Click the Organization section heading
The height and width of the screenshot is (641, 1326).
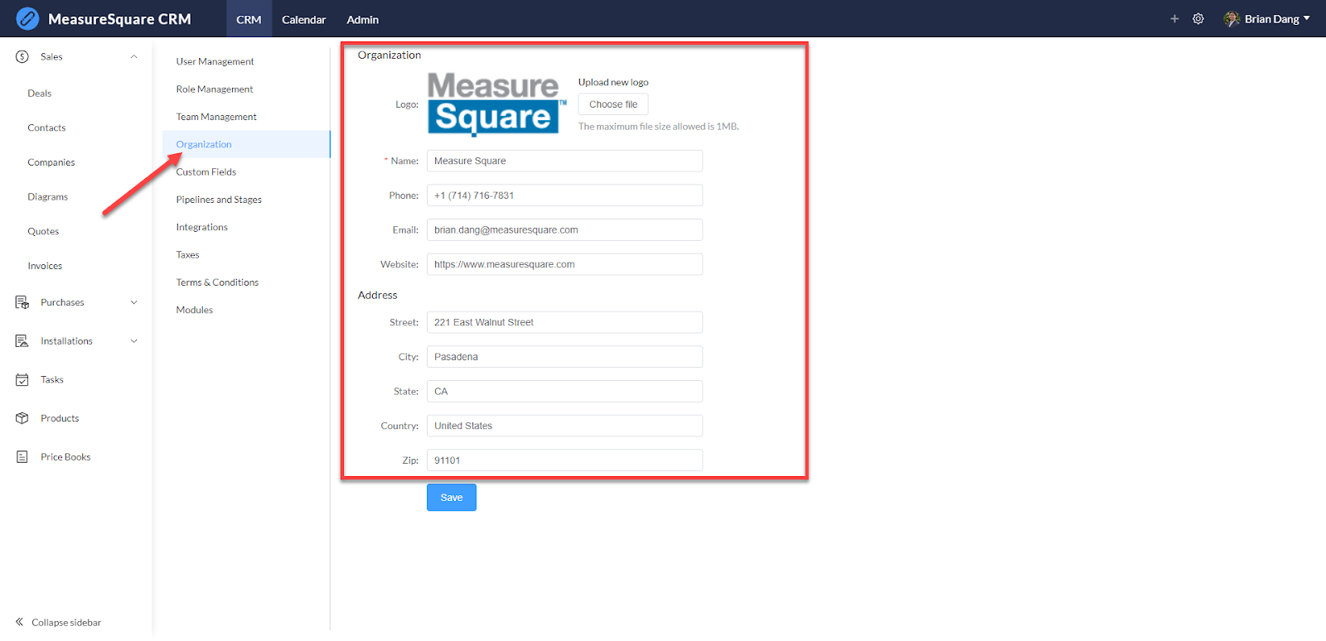coord(390,55)
